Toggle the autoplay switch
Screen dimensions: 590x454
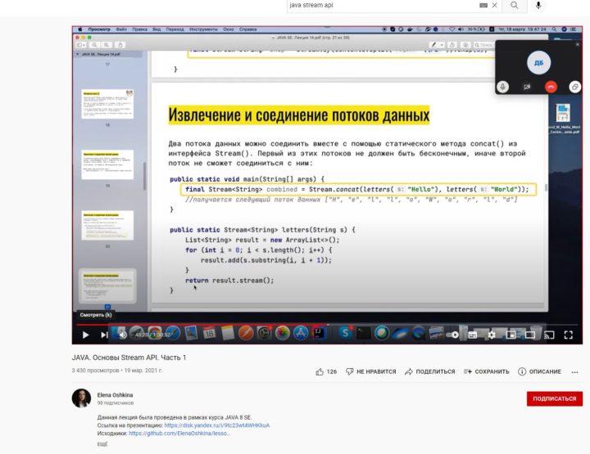452,335
